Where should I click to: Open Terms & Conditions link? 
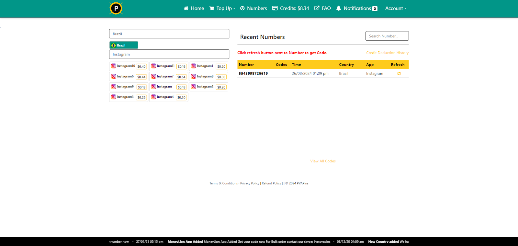click(223, 183)
